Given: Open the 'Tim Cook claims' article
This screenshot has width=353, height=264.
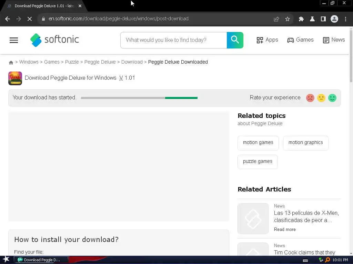Looking at the screenshot, I should point(304,252).
